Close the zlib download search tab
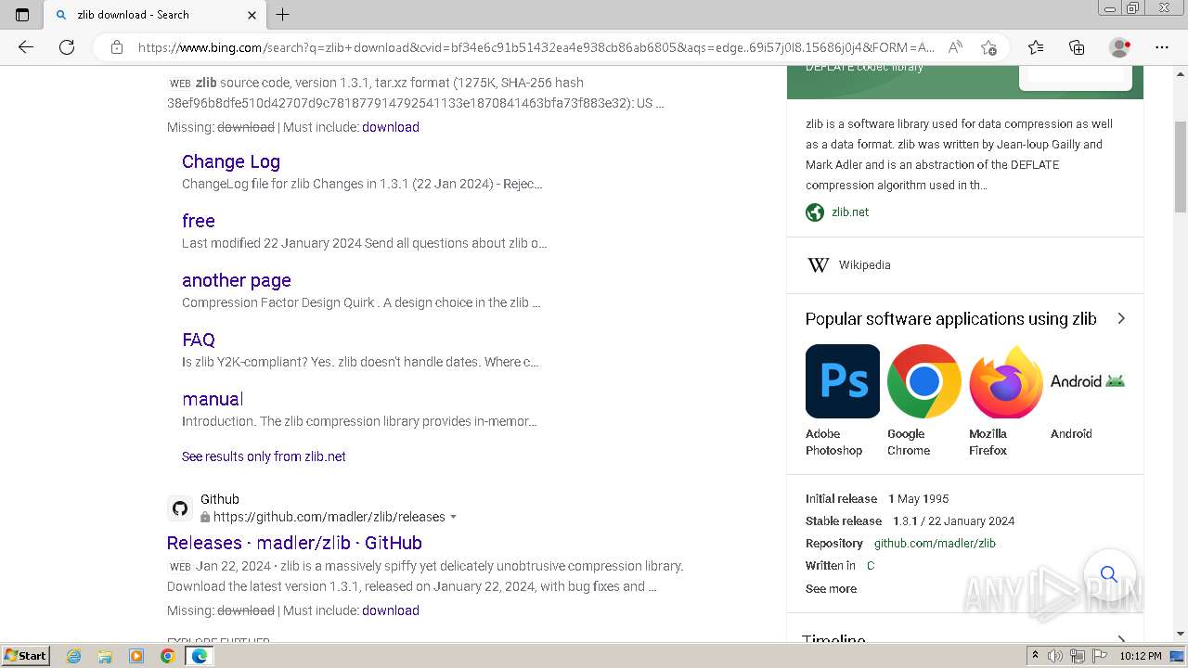Image resolution: width=1188 pixels, height=668 pixels. pyautogui.click(x=252, y=15)
